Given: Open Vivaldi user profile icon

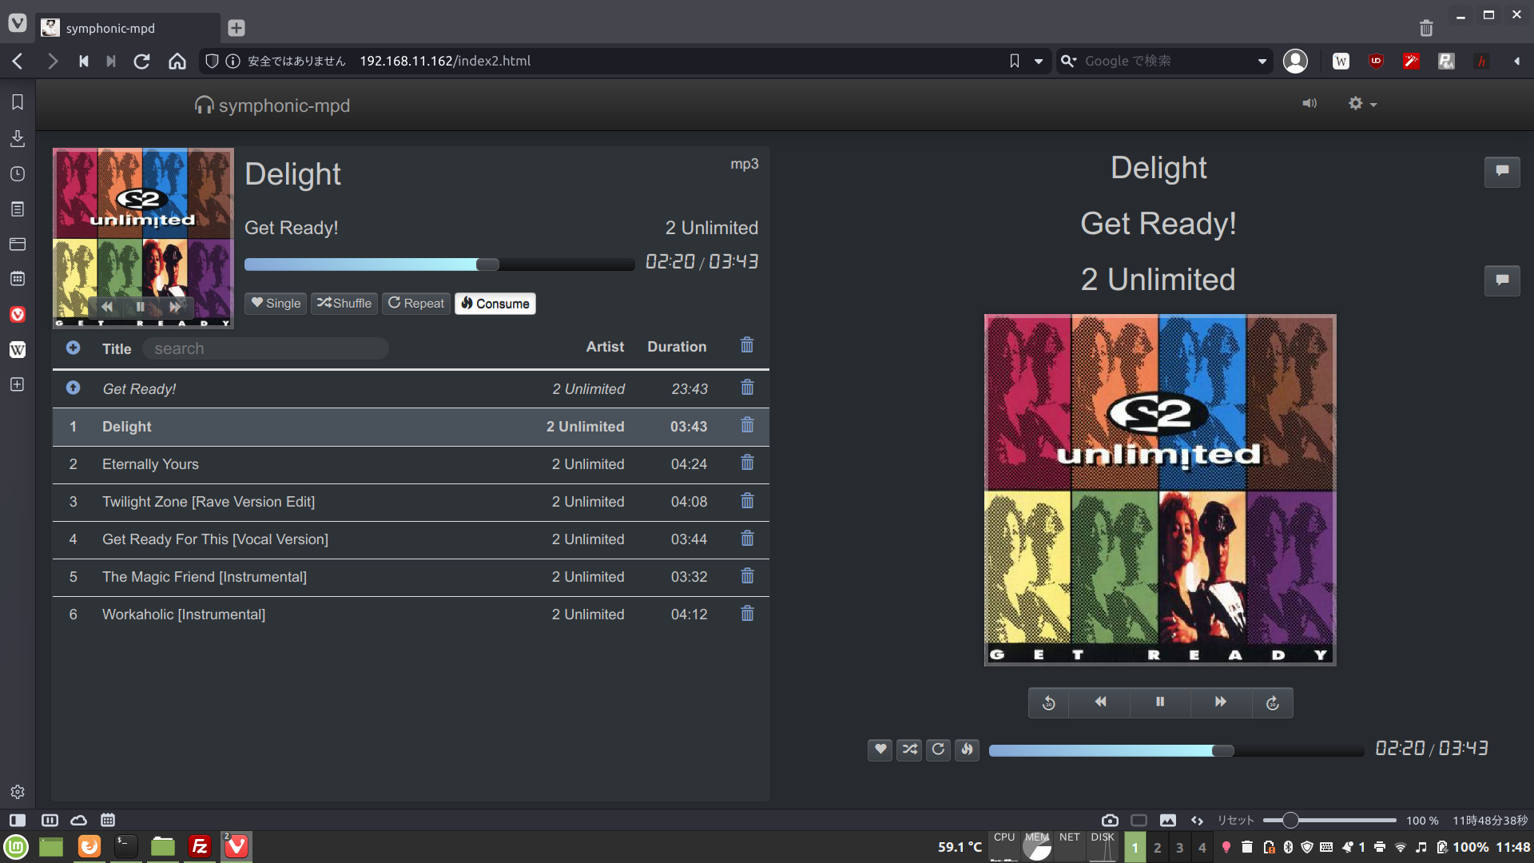Looking at the screenshot, I should 1295,61.
